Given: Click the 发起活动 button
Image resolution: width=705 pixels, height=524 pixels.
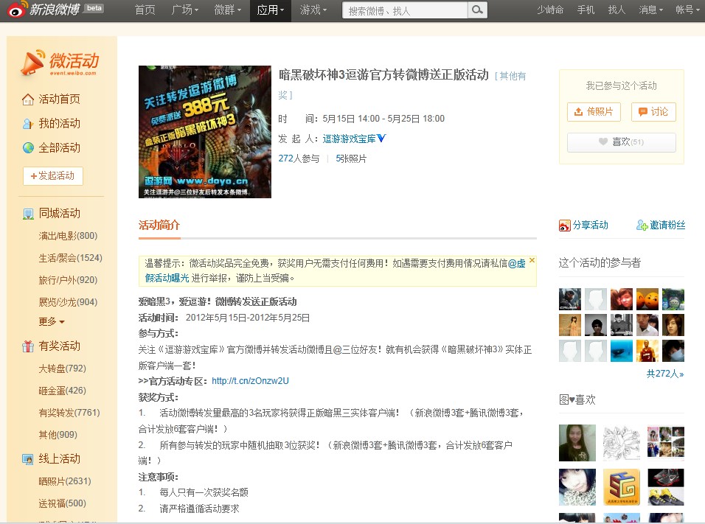Looking at the screenshot, I should pos(53,175).
